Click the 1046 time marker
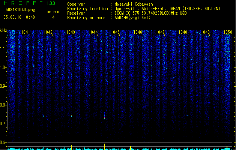This screenshot has width=236, height=150. pos(138,32)
